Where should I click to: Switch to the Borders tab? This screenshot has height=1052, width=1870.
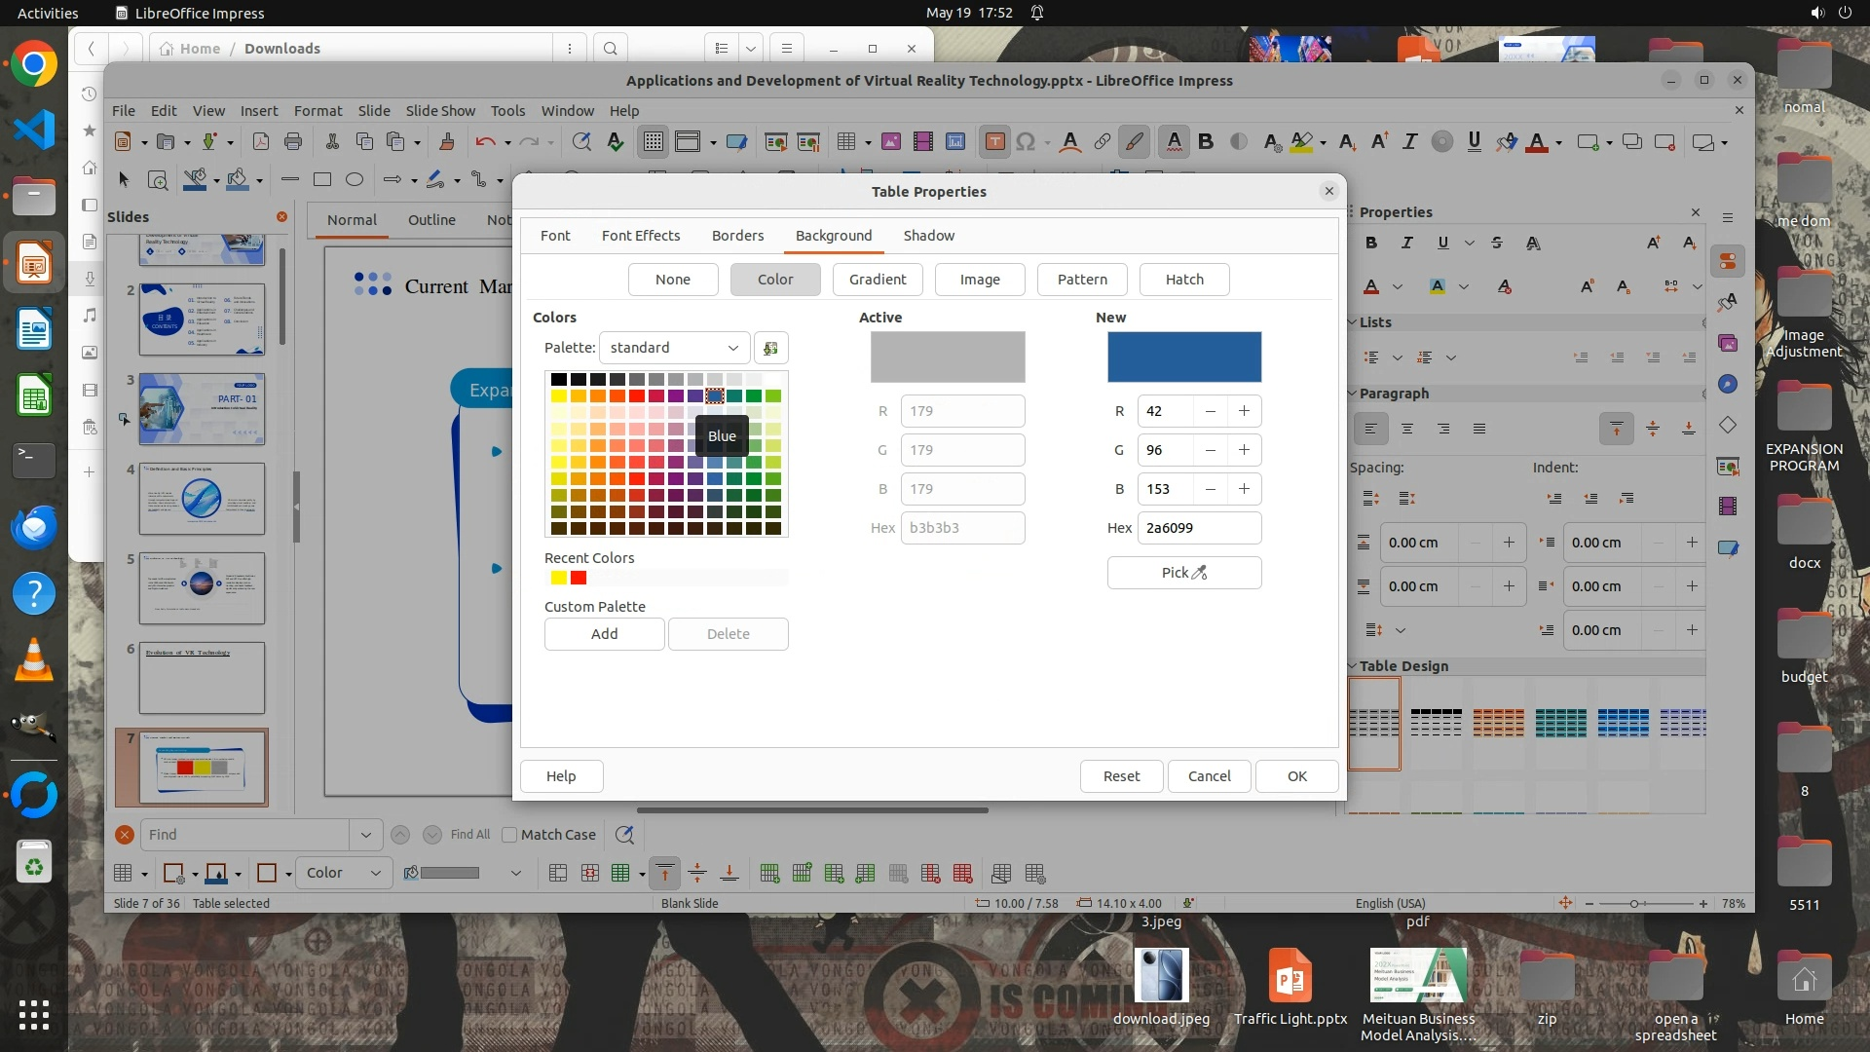tap(737, 236)
